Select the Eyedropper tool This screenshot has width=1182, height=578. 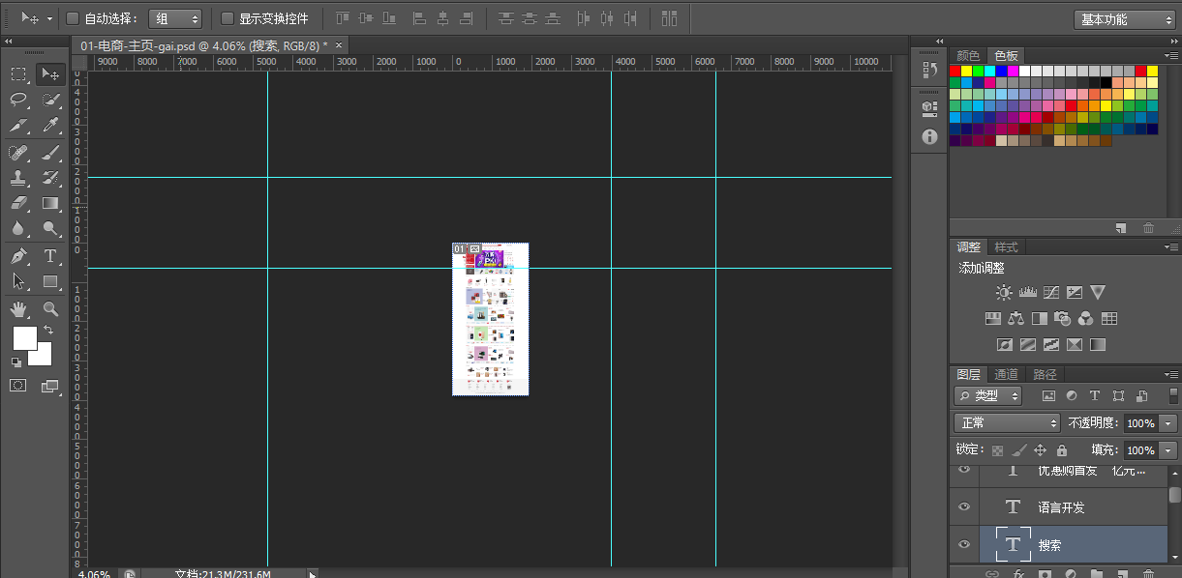50,126
